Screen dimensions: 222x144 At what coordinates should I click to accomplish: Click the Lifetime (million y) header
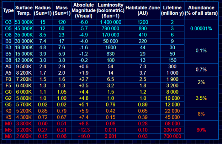point(172,10)
